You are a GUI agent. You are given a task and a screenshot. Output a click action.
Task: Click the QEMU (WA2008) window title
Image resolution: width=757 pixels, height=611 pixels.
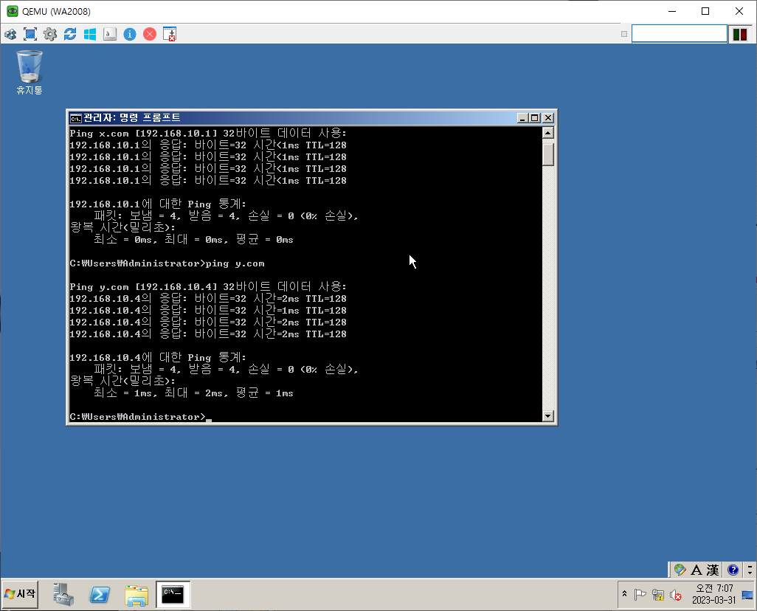pyautogui.click(x=56, y=11)
